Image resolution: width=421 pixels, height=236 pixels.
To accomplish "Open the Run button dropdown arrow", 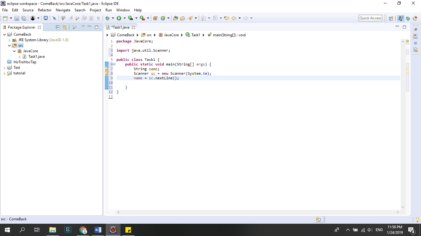I will 125,18.
